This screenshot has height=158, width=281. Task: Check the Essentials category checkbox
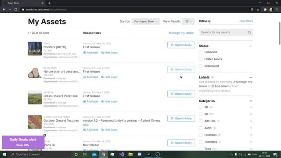(x=201, y=135)
